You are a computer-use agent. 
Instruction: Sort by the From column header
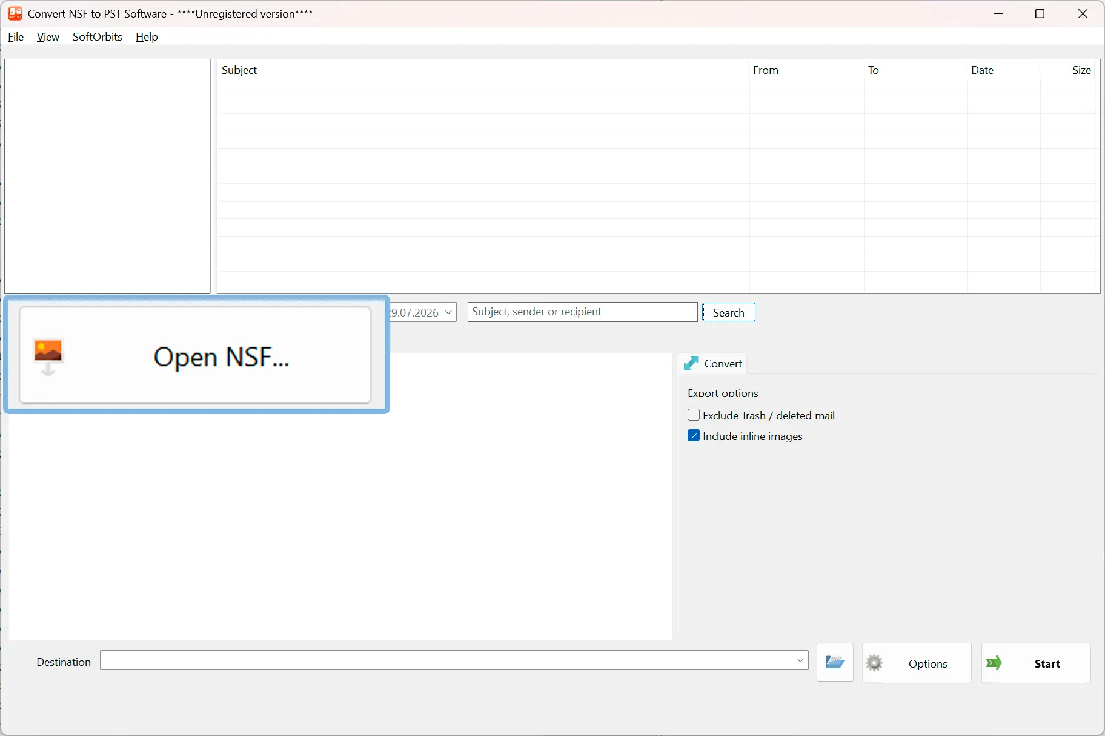pyautogui.click(x=807, y=70)
